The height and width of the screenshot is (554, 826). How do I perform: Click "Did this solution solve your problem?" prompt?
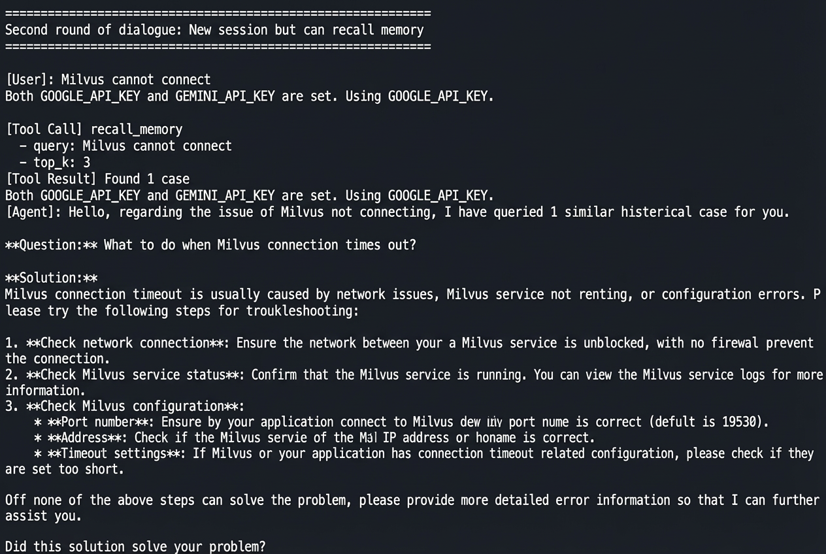135,546
